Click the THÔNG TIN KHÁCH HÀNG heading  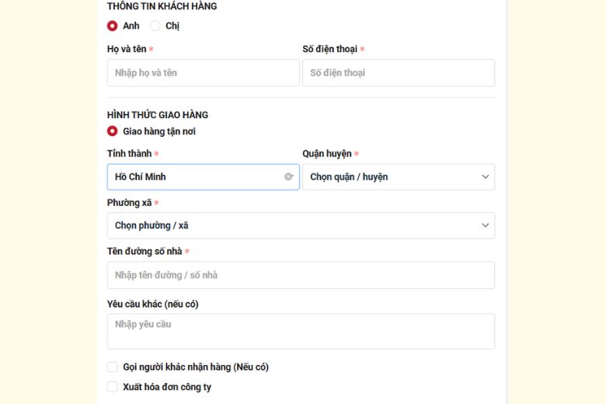point(162,6)
